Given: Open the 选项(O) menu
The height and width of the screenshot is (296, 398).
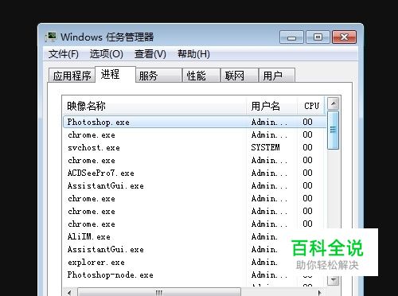Looking at the screenshot, I should [x=106, y=54].
